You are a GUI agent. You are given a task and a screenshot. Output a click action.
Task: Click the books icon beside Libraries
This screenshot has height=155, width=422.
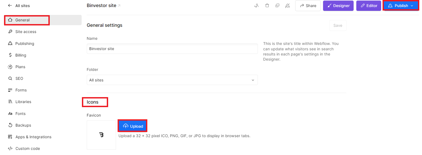point(10,102)
